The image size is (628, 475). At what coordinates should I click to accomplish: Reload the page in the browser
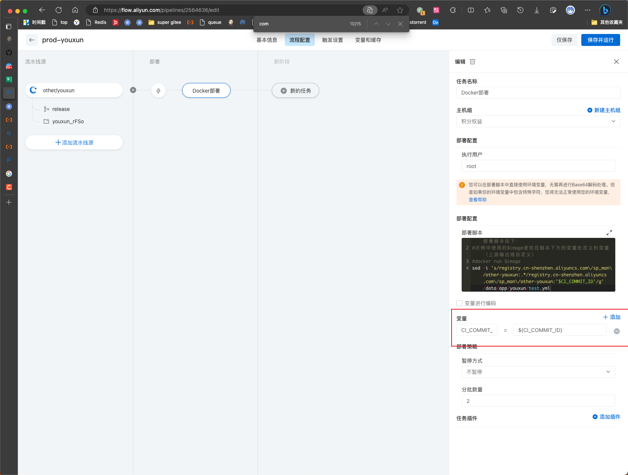(x=59, y=10)
